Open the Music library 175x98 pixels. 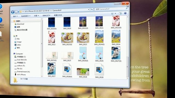(x=17, y=48)
